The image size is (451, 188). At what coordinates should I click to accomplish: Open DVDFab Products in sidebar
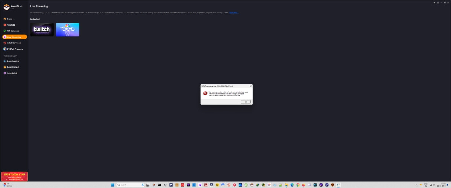[15, 49]
